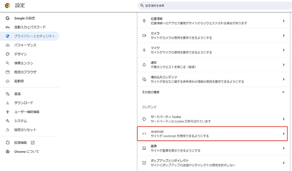The image size is (292, 171).
Task: Click the arrow on the マイク row
Action: coord(283,50)
